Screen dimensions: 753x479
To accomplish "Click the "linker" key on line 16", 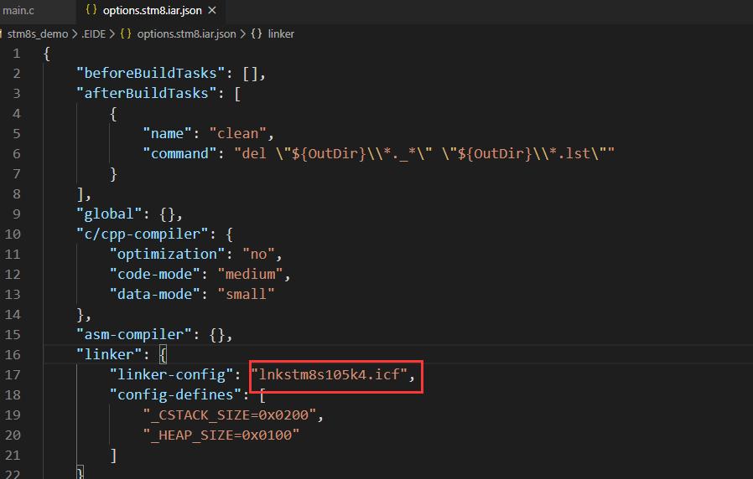I will (109, 354).
